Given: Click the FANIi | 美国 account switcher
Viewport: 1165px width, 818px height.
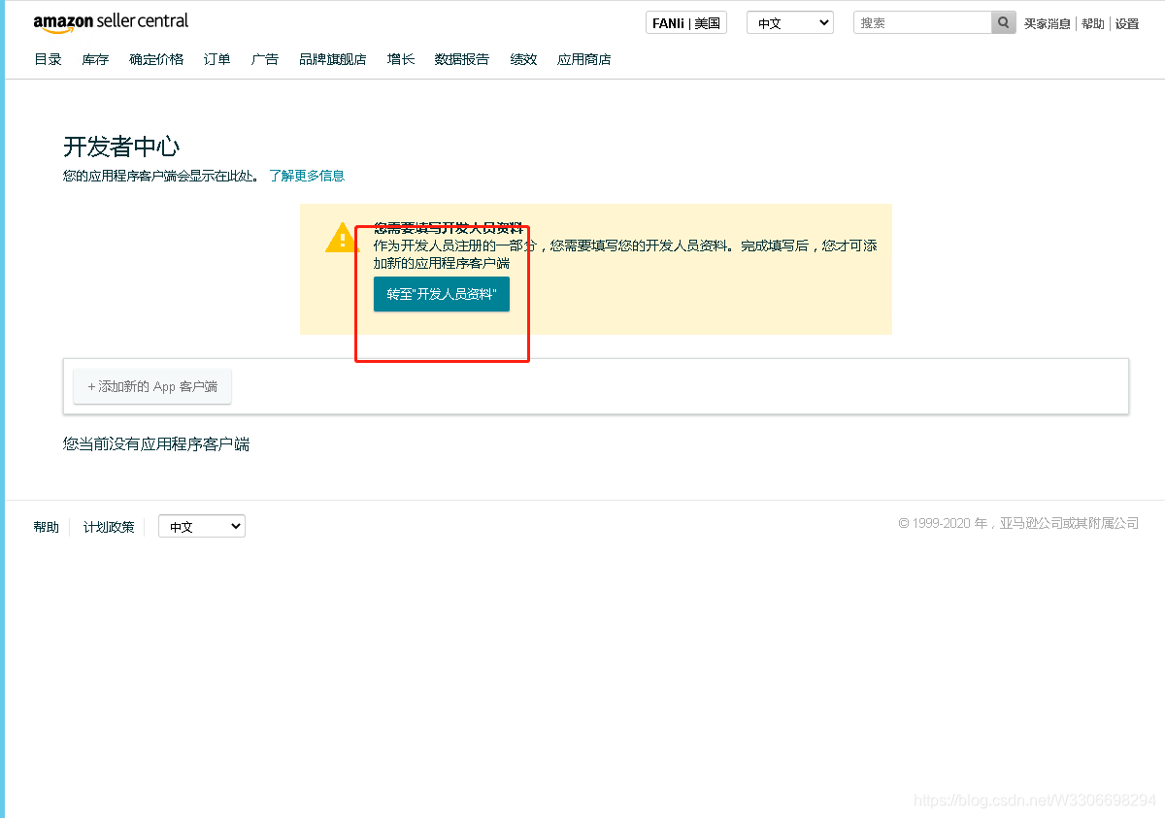Looking at the screenshot, I should (686, 22).
